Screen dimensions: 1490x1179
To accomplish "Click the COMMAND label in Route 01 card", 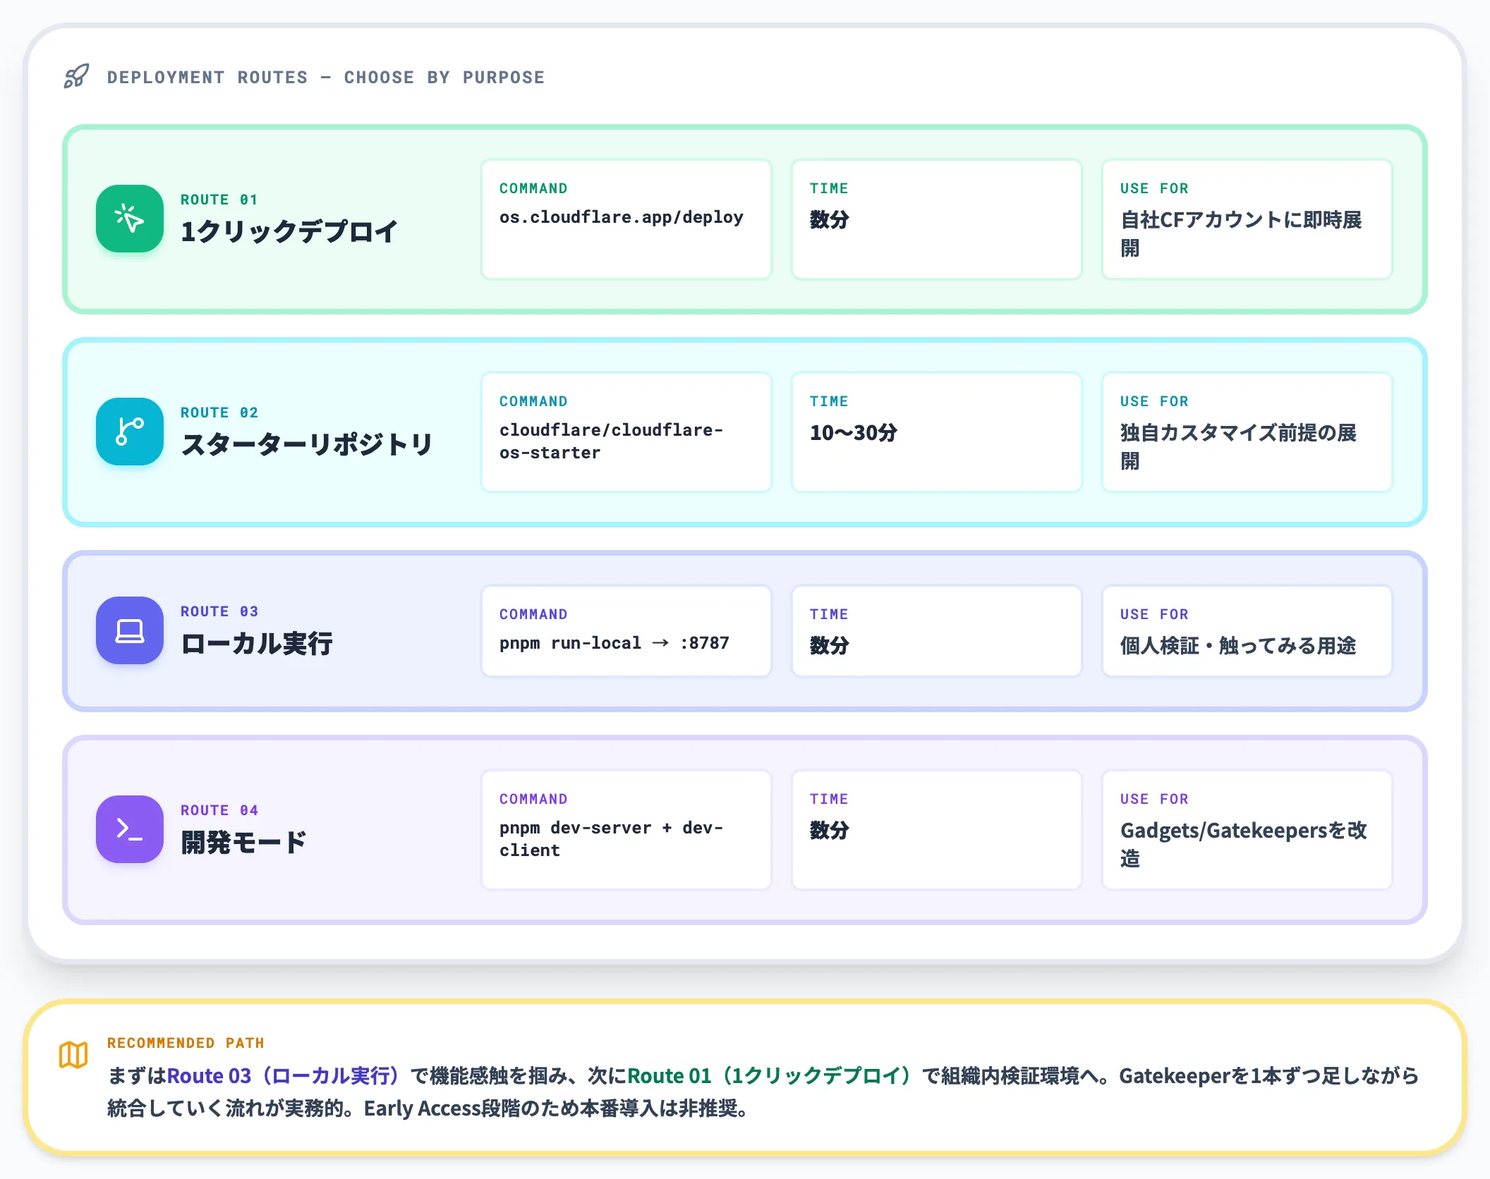I will coord(533,188).
